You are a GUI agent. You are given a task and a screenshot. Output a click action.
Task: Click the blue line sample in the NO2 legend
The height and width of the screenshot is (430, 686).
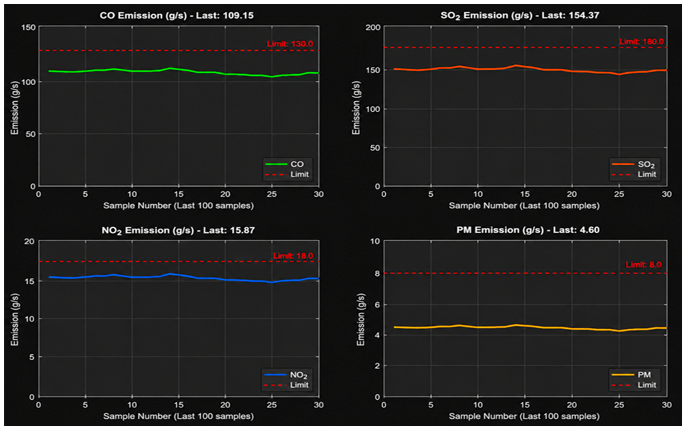pyautogui.click(x=275, y=375)
